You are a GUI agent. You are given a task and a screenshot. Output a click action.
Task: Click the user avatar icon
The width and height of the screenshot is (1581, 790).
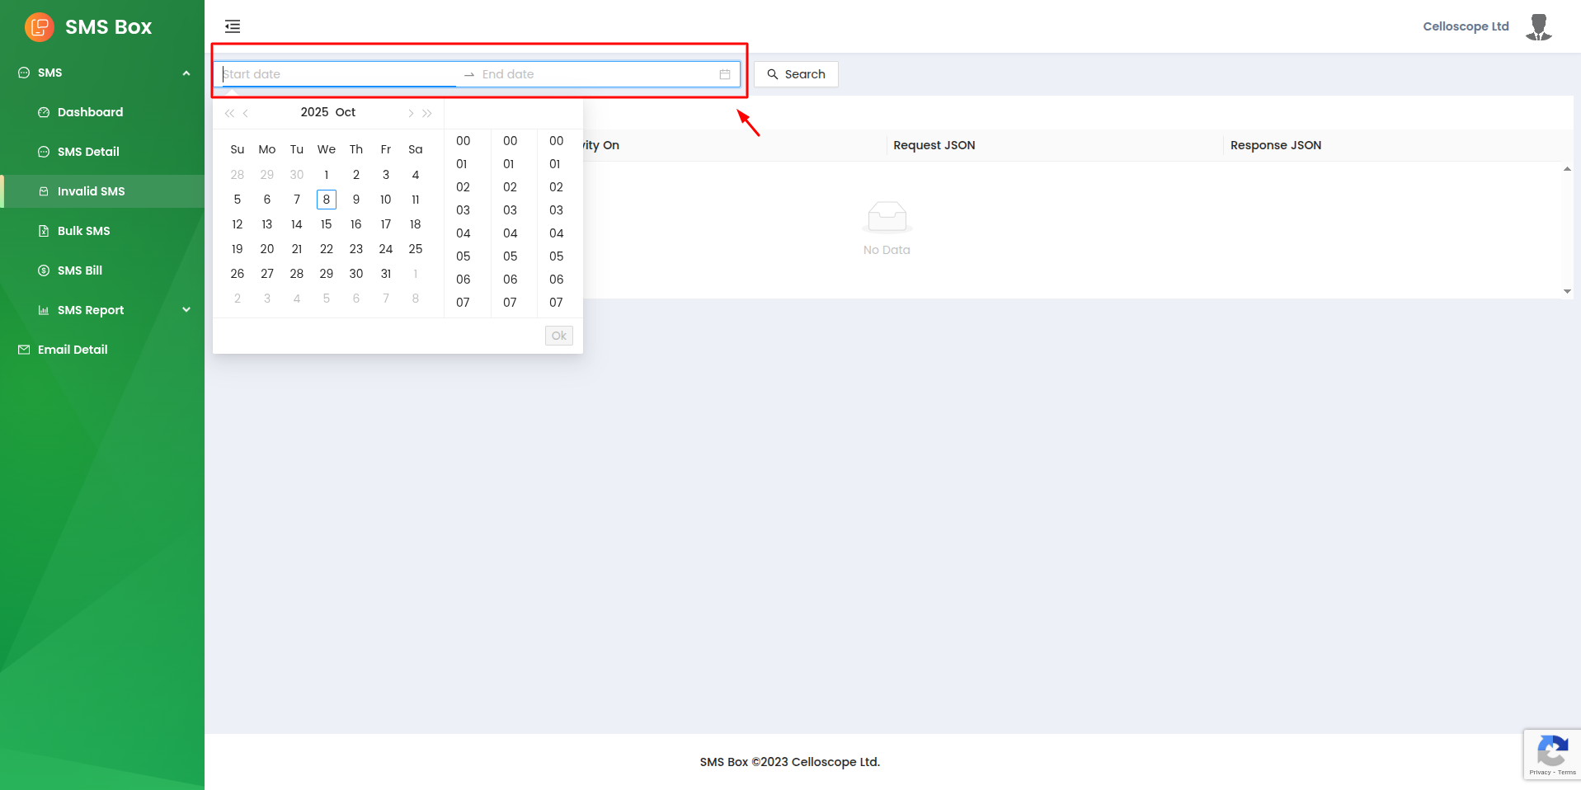coord(1538,27)
